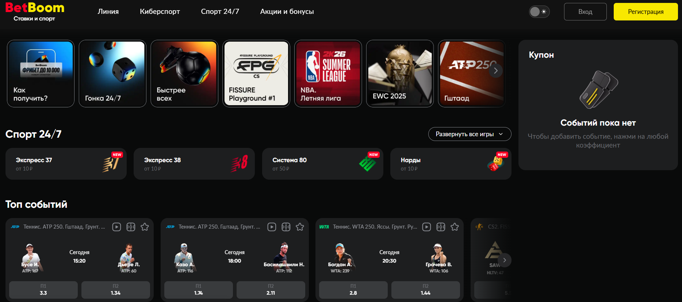Click the Экспресс 38 game icon
Viewport: 682px width, 302px height.
pyautogui.click(x=239, y=164)
